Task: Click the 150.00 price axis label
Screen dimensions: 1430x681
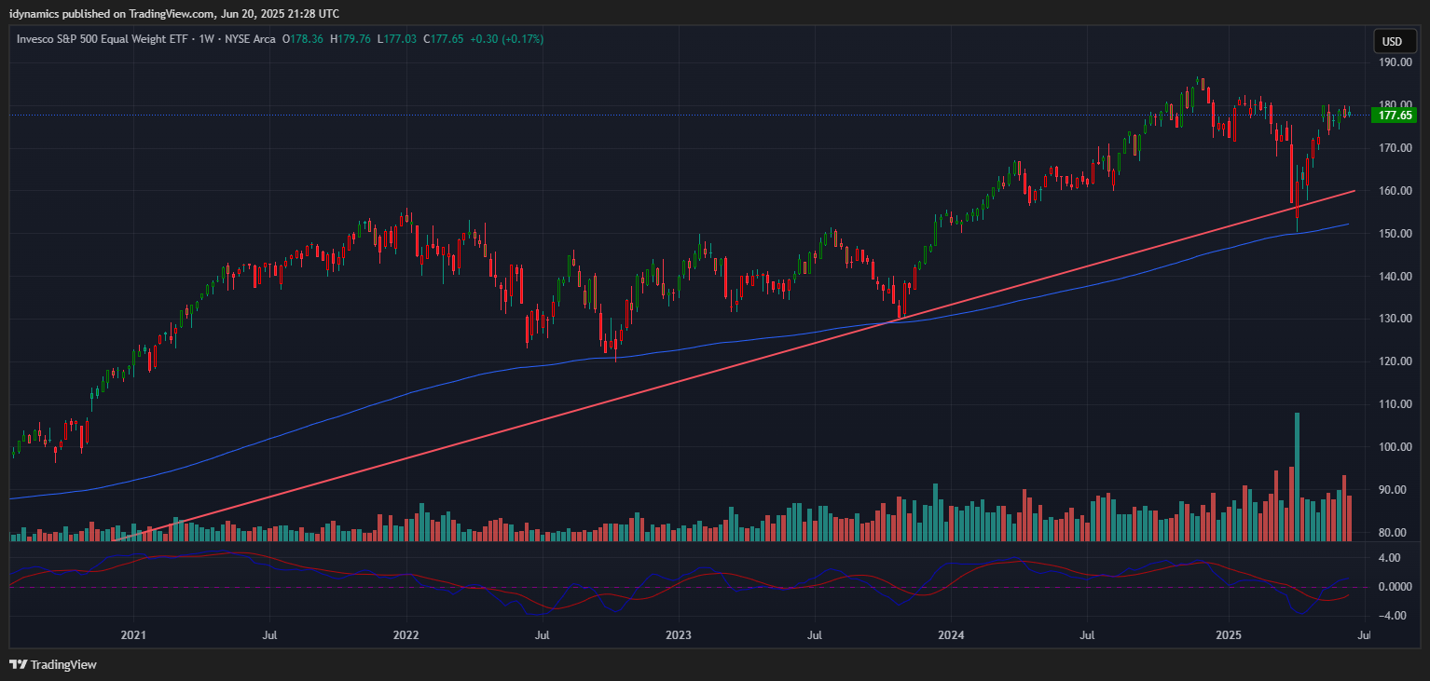Action: 1396,234
